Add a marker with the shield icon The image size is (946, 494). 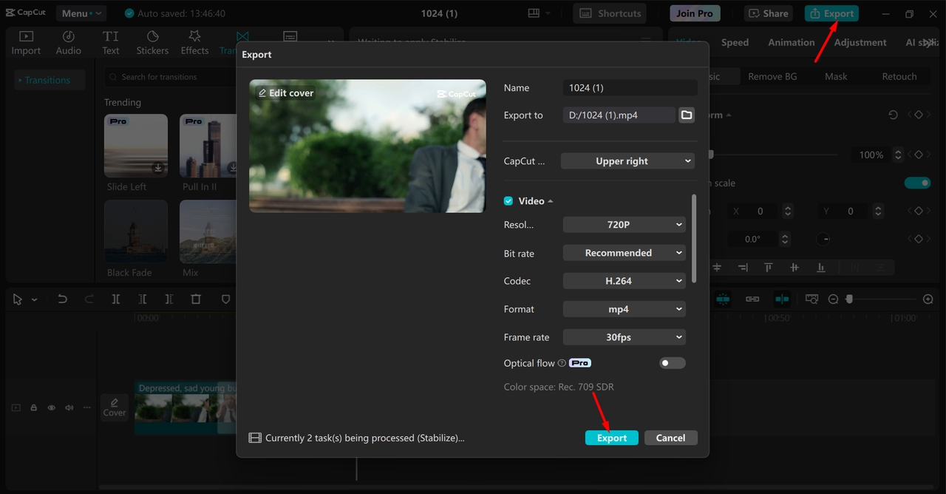click(x=226, y=299)
